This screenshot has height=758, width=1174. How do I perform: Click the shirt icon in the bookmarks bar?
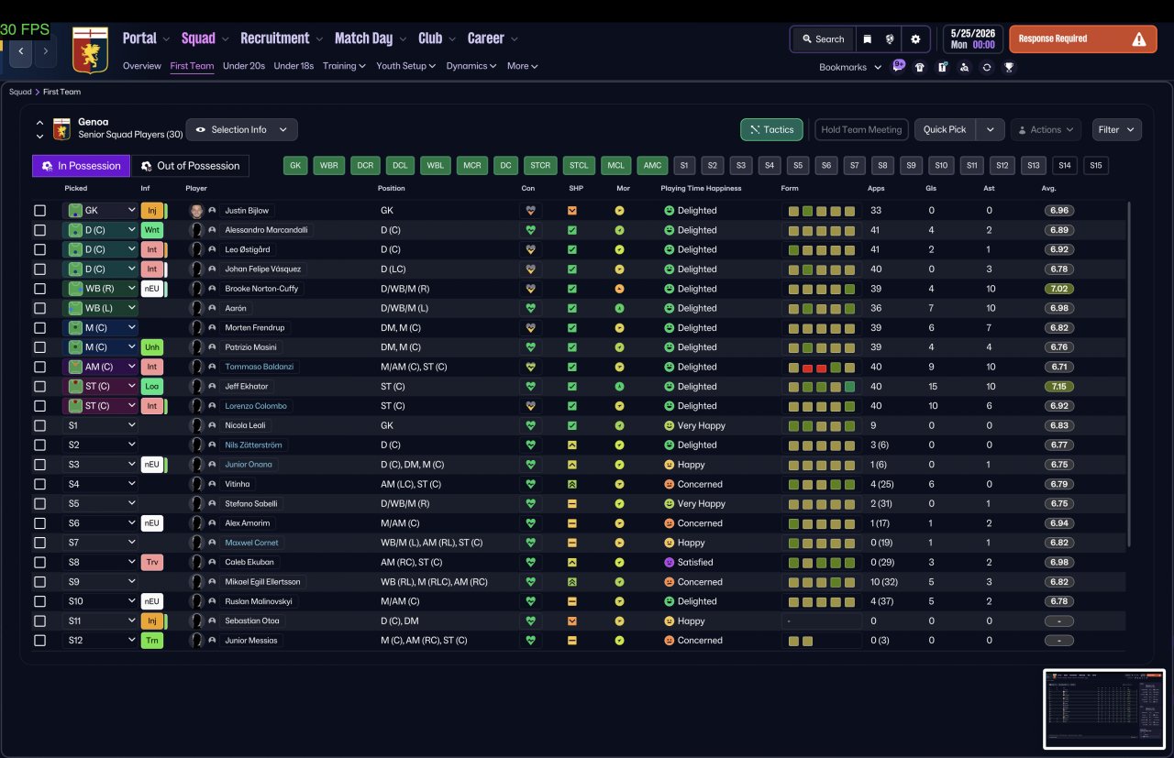(x=920, y=67)
